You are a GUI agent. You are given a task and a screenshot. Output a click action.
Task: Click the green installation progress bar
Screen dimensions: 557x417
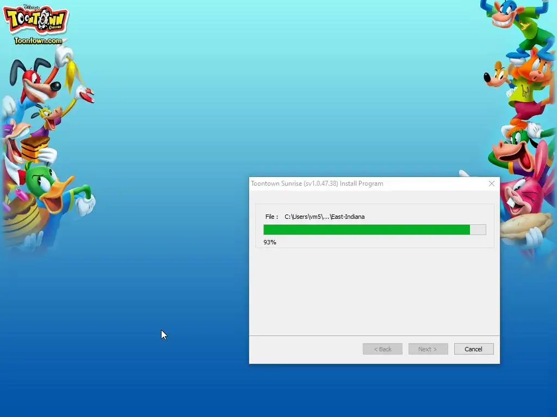(x=374, y=230)
